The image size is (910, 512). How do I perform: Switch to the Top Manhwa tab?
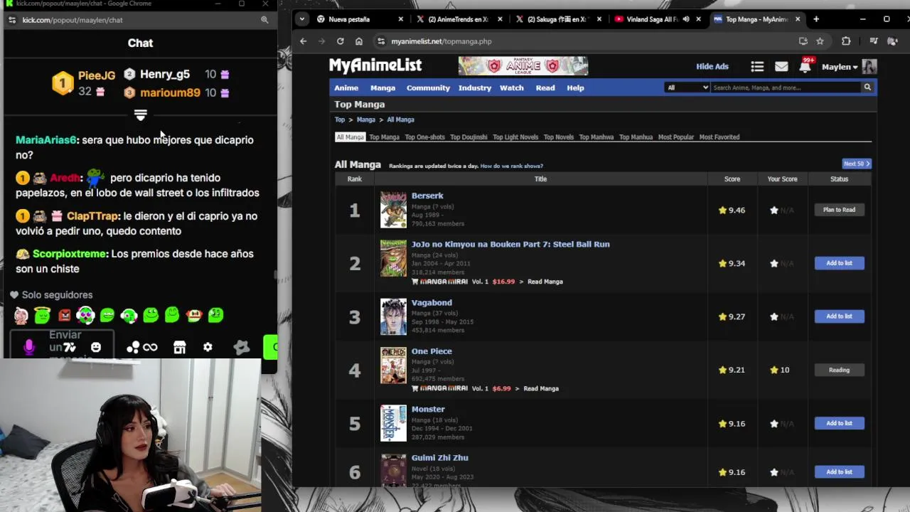click(x=596, y=137)
